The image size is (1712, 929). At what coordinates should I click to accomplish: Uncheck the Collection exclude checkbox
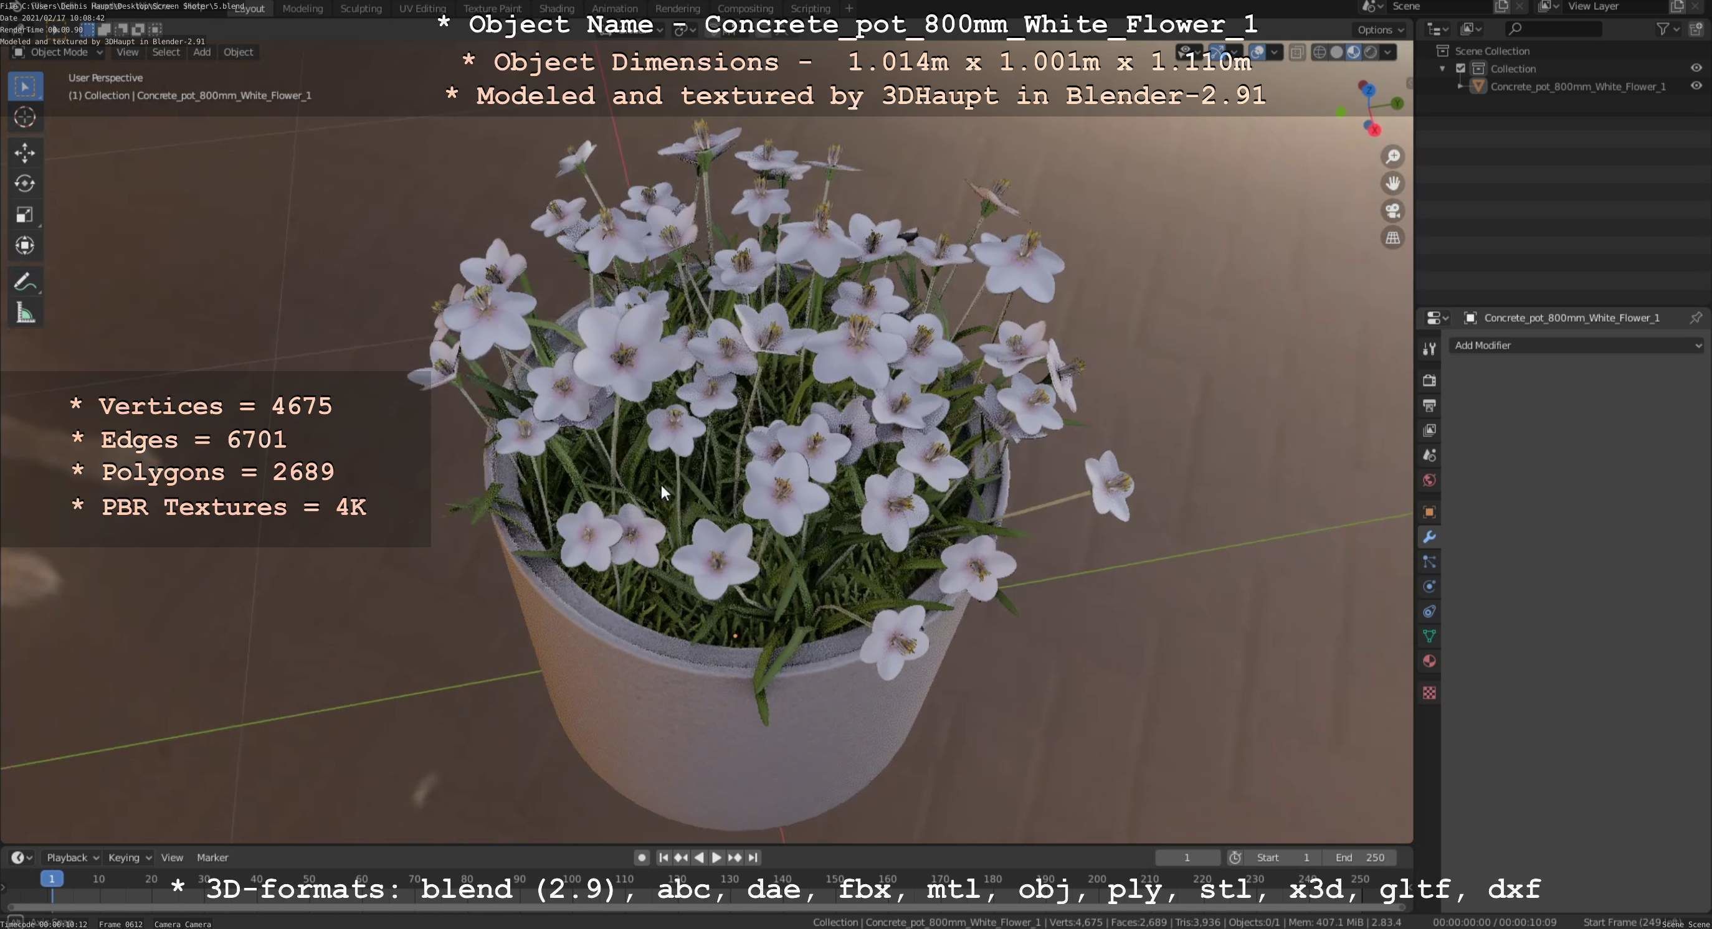(x=1461, y=68)
